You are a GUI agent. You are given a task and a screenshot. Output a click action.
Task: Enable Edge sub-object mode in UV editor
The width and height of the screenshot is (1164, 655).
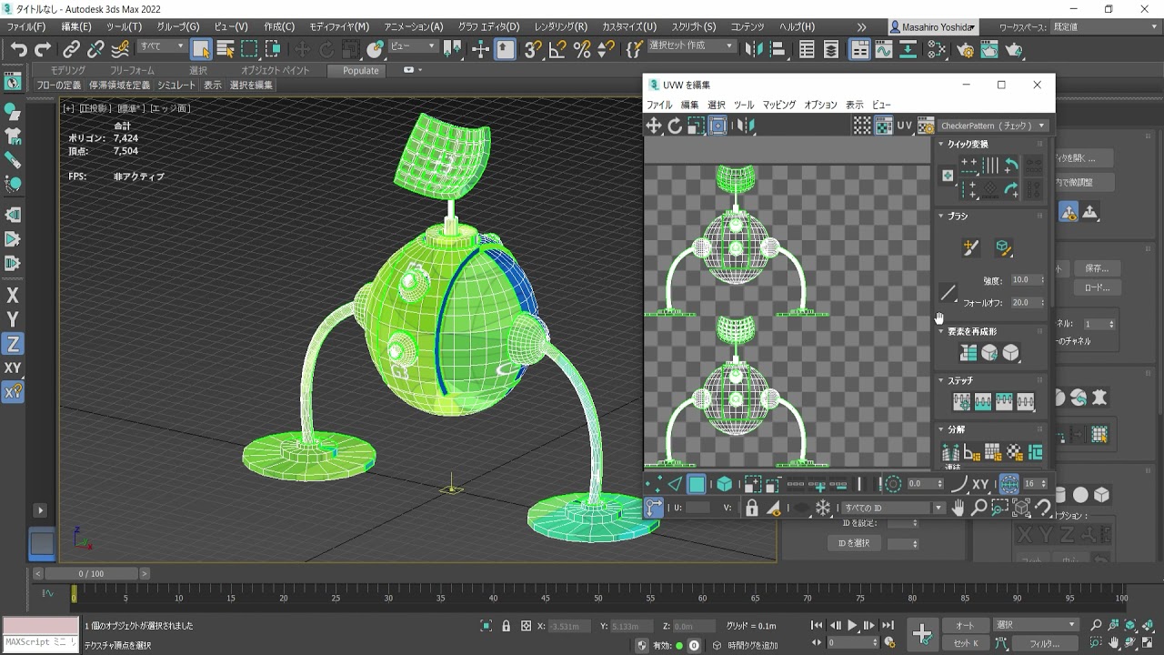(x=675, y=484)
